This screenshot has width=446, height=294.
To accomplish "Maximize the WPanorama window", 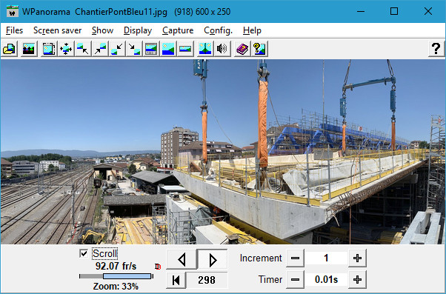I will [394, 11].
